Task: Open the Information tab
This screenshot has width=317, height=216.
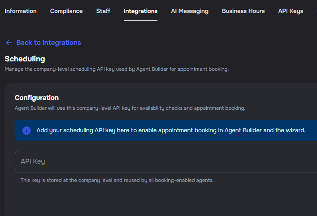Action: (21, 11)
